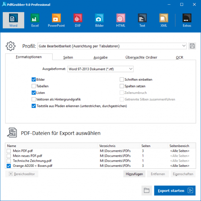Select the DXF export mode

(x=78, y=20)
